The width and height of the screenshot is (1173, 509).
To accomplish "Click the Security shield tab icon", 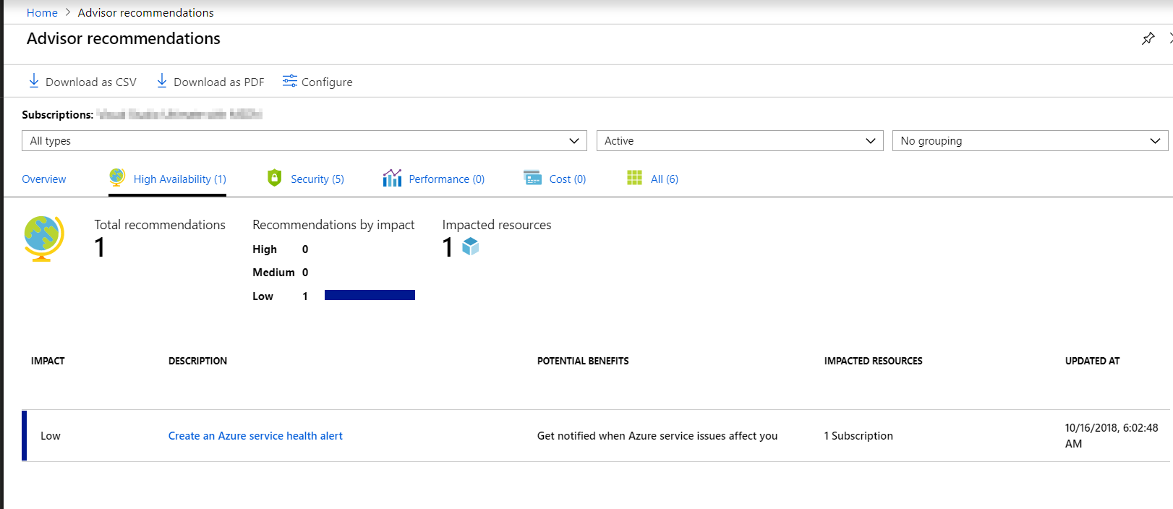I will click(274, 178).
